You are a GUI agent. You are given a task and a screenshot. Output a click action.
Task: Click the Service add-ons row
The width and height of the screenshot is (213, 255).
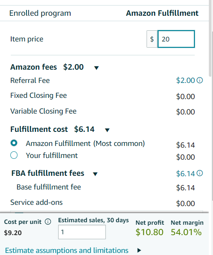103,203
